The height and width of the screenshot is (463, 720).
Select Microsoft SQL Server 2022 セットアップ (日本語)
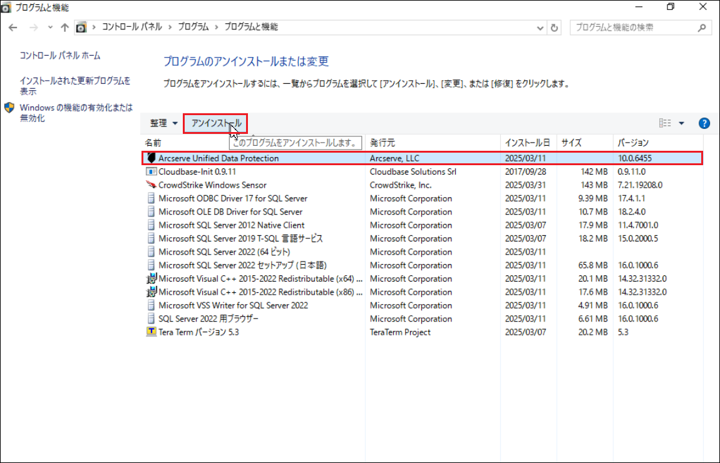coord(242,265)
